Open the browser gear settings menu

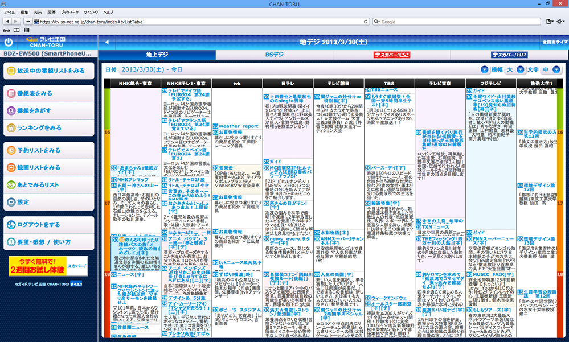pos(561,22)
